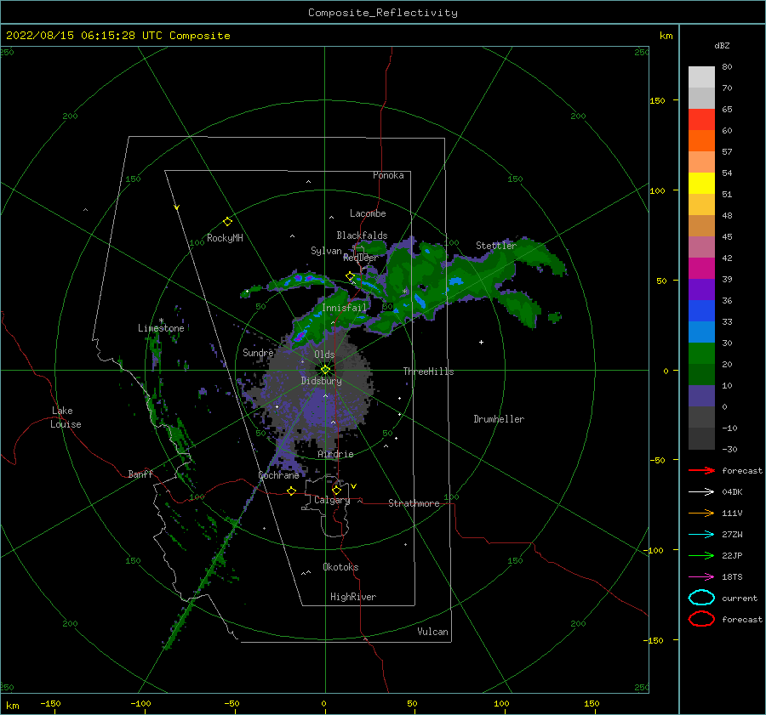Click the Ponoka town label

click(388, 175)
